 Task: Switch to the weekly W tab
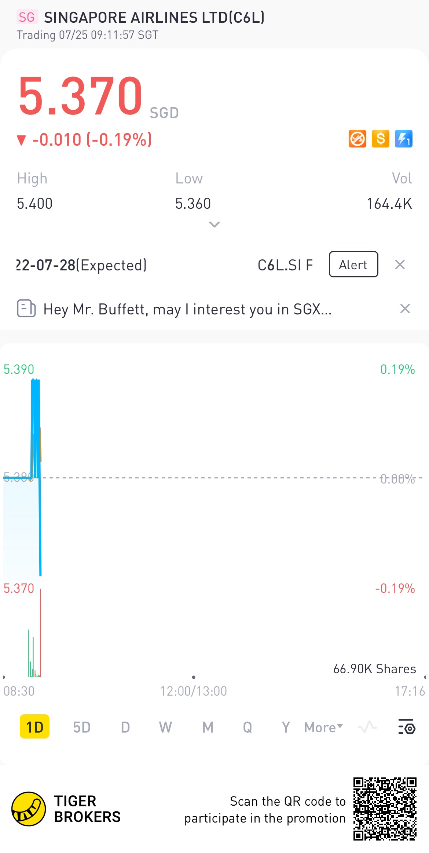point(165,727)
